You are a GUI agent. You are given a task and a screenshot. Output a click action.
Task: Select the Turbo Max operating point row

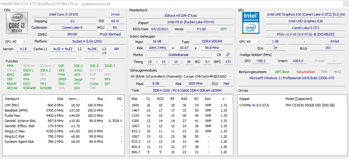click(x=63, y=116)
